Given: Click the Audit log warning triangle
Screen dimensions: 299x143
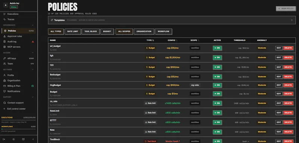Looking at the screenshot, I should pyautogui.click(x=33, y=42).
